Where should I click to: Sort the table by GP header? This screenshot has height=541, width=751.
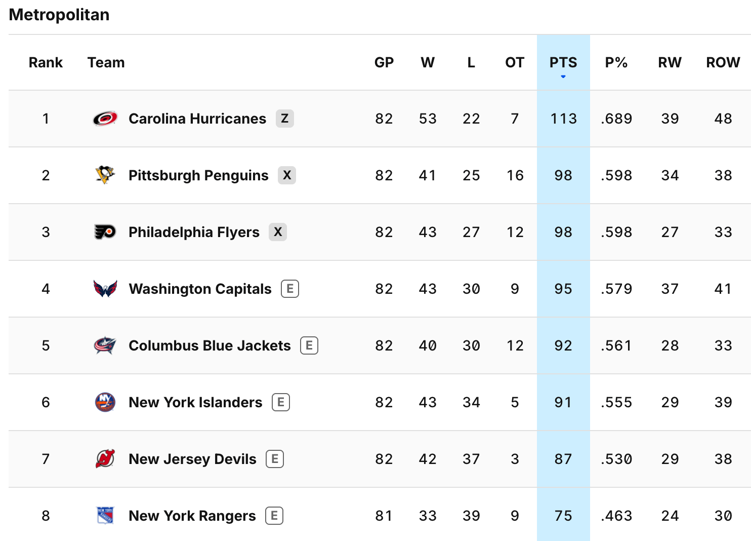384,62
